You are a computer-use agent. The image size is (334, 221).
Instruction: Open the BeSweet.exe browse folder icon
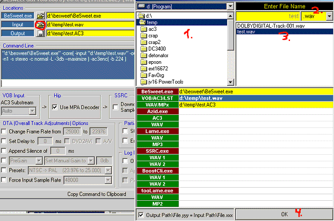40,16
